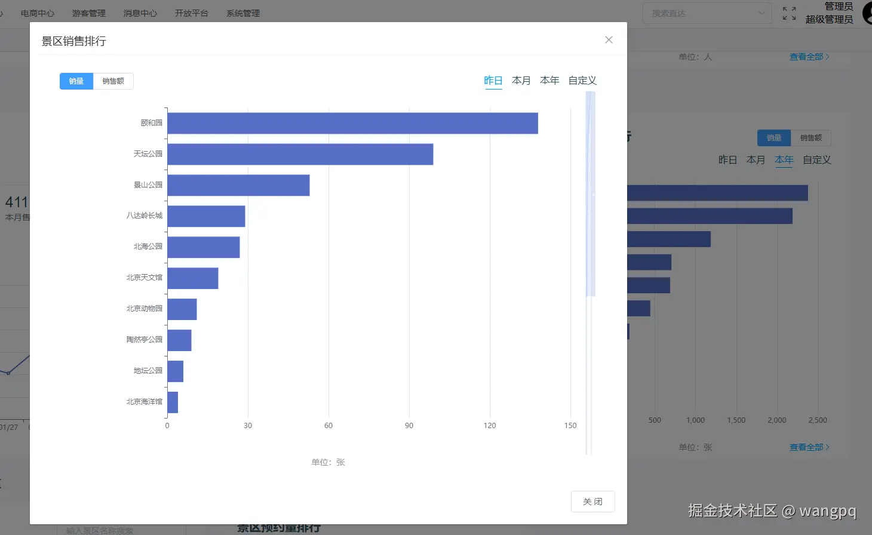The height and width of the screenshot is (535, 872).
Task: Click the chart's vertical data zoom slider
Action: coord(591,194)
